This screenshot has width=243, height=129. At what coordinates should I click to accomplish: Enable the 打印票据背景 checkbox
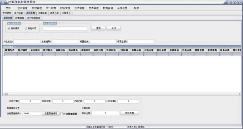[62, 113]
